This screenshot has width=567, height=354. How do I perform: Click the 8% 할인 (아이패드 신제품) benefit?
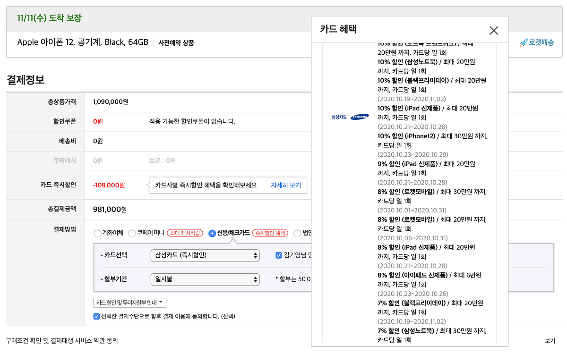tap(429, 280)
